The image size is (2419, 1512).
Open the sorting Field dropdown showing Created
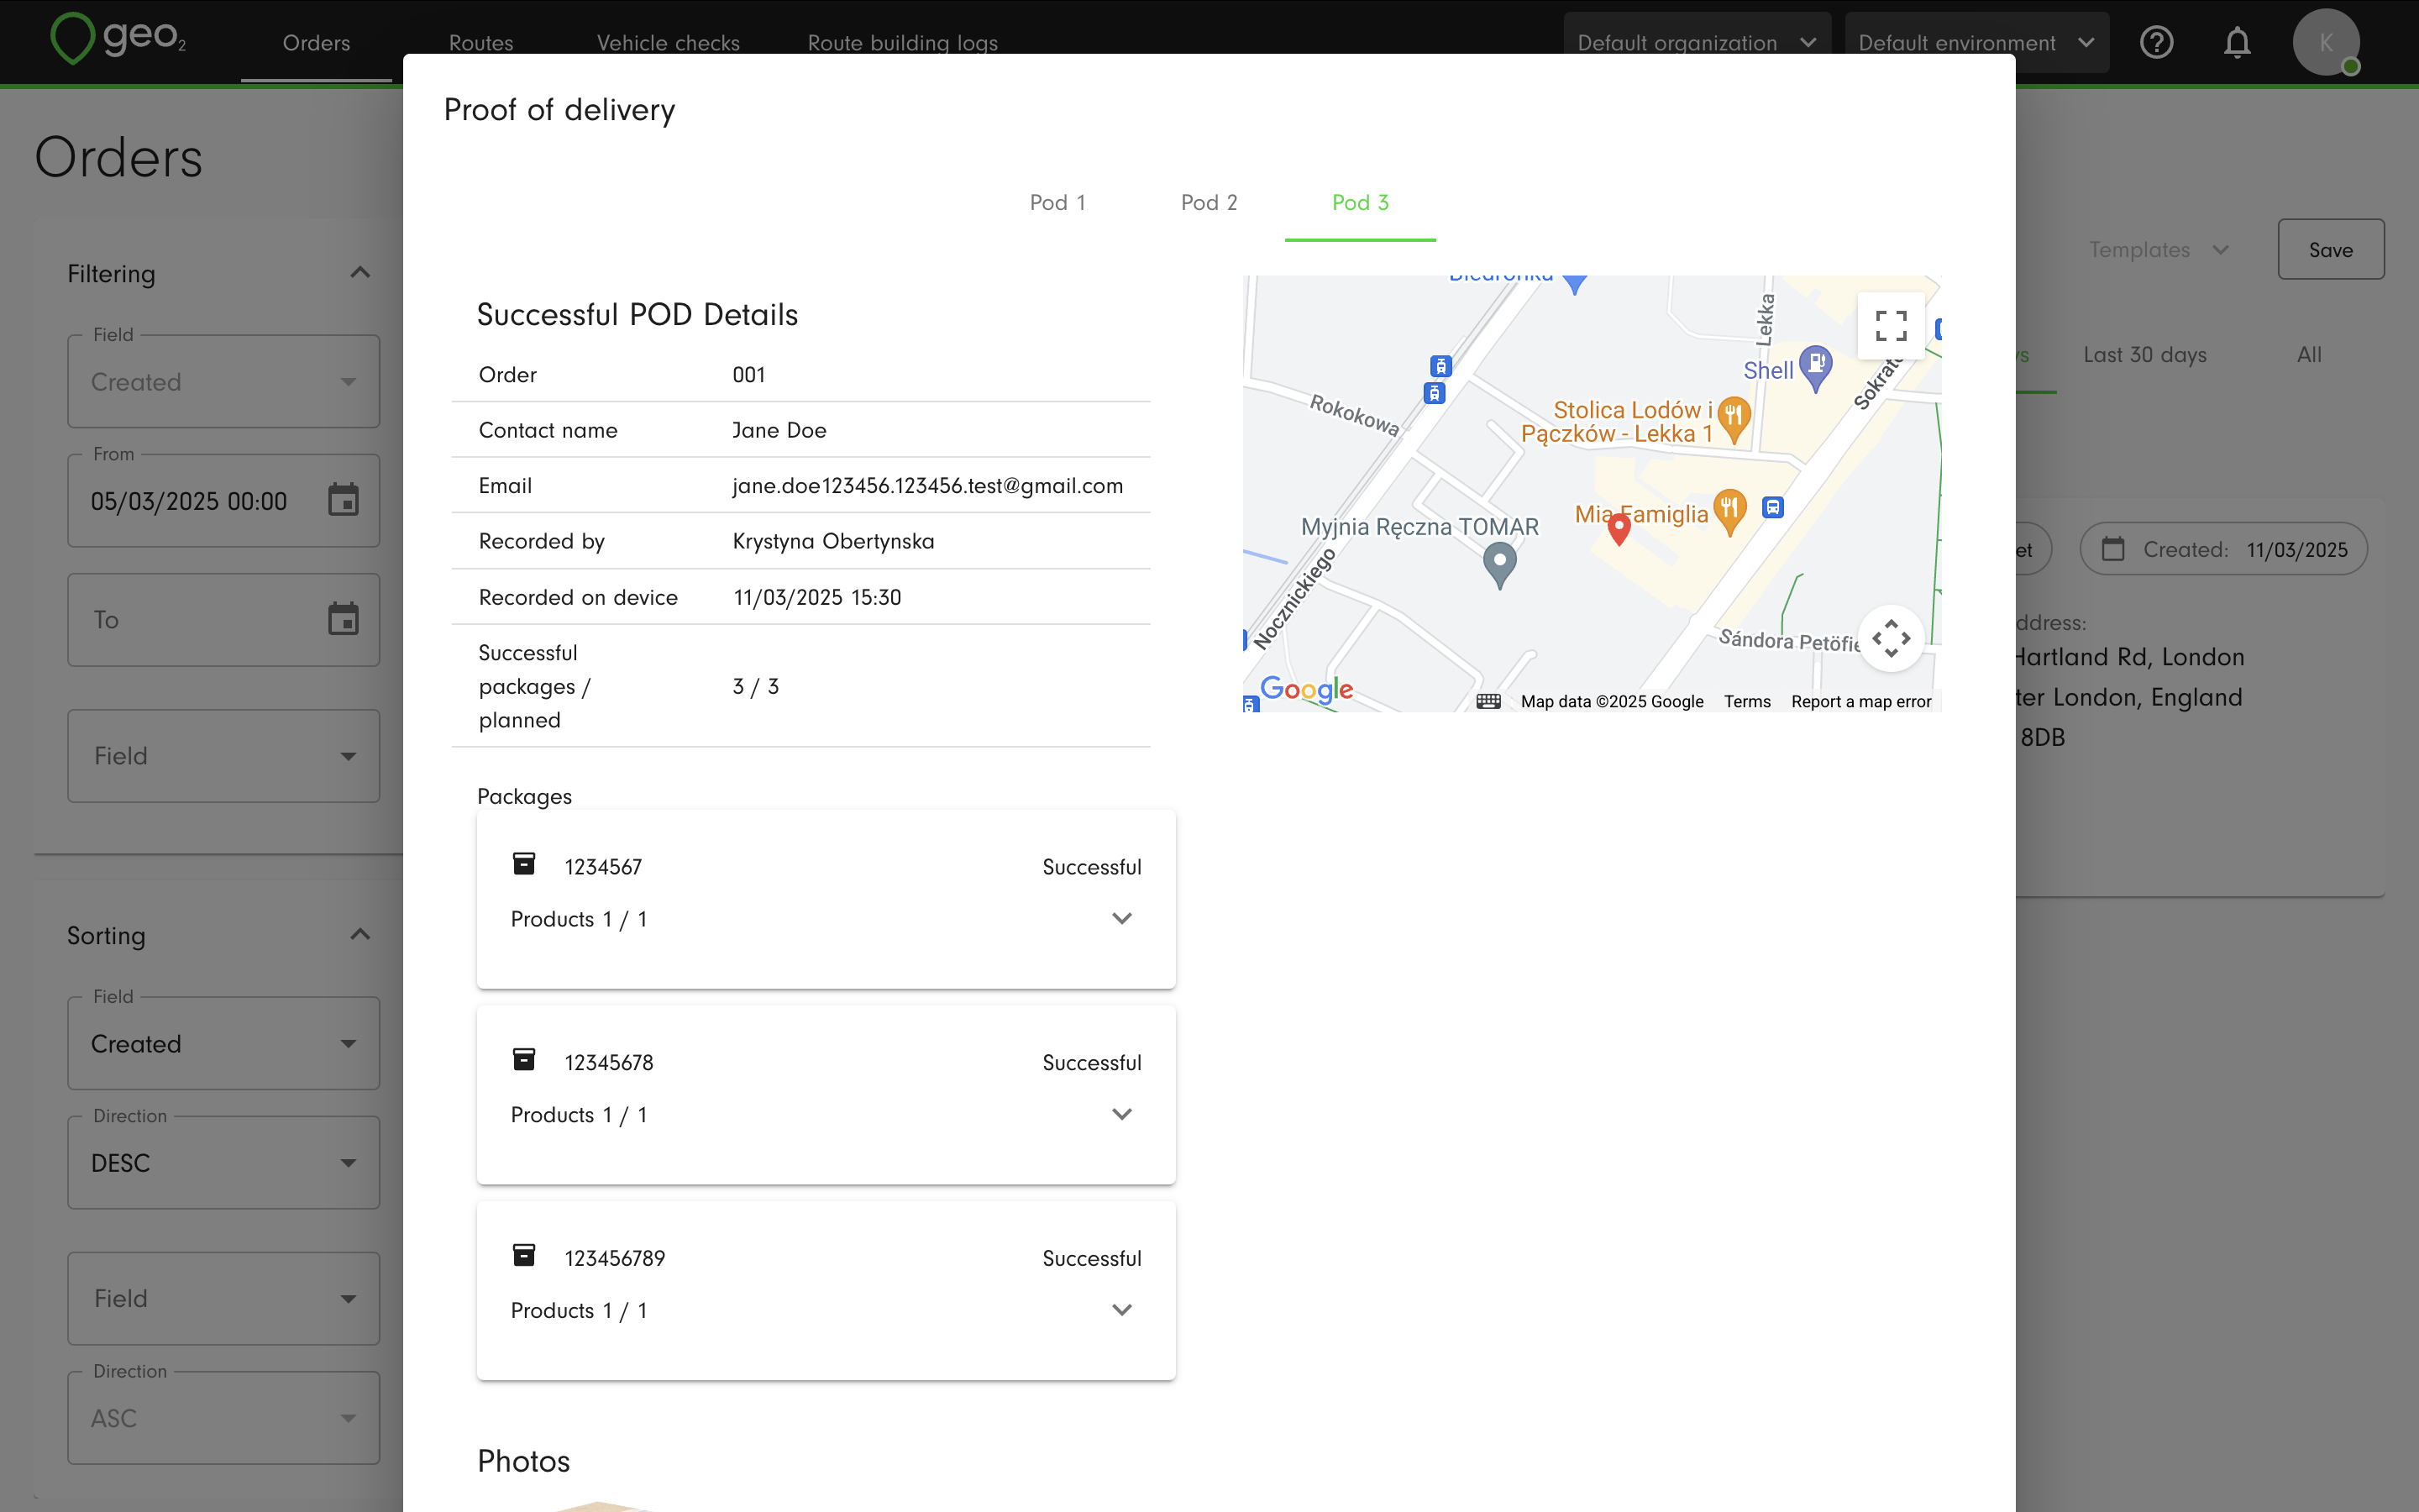pos(224,1043)
